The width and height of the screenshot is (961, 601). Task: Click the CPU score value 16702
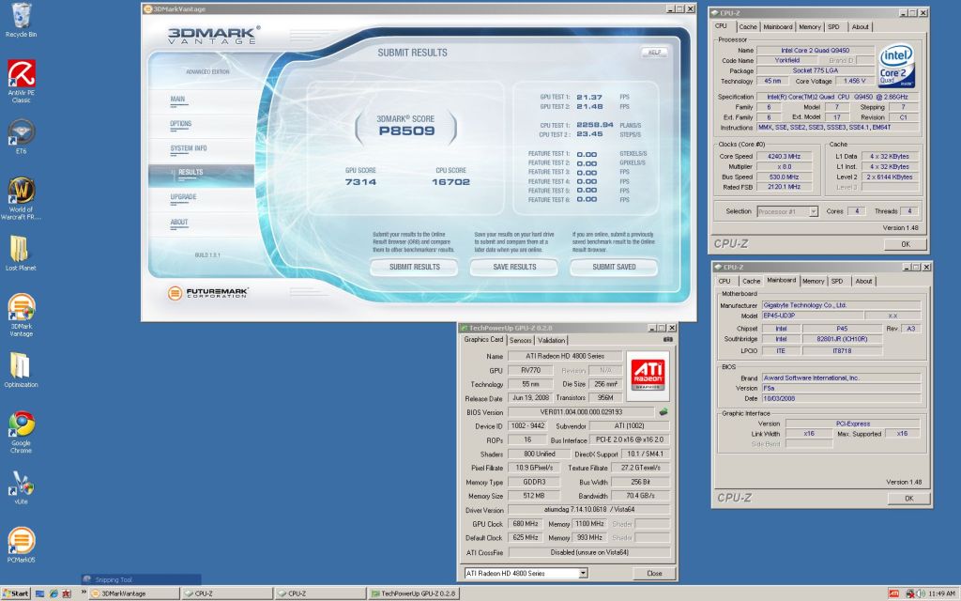450,182
